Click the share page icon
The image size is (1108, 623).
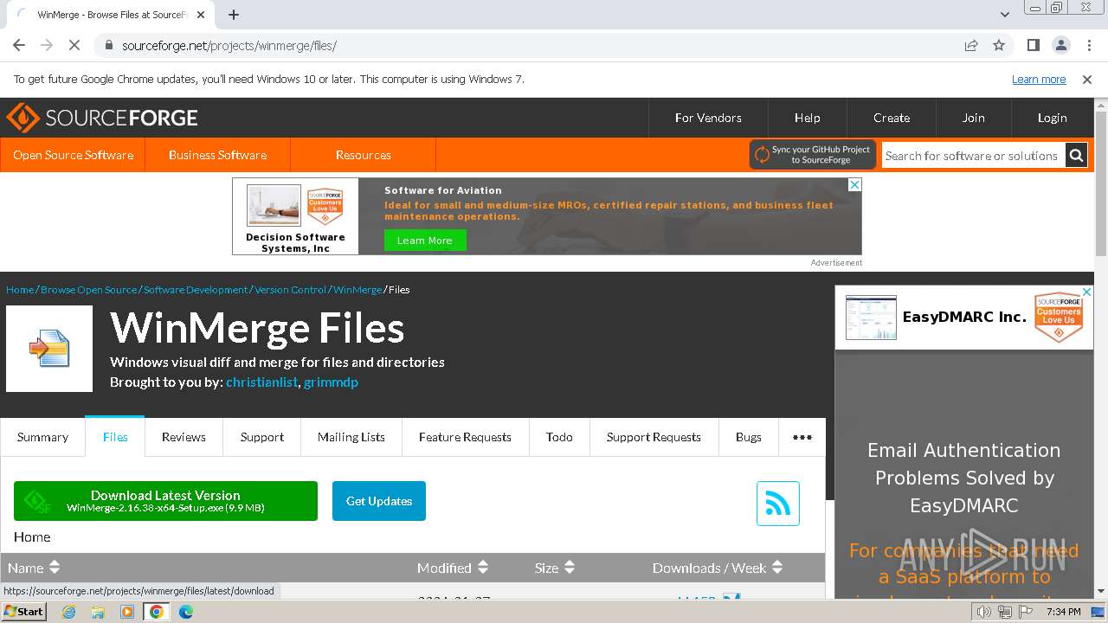click(971, 45)
